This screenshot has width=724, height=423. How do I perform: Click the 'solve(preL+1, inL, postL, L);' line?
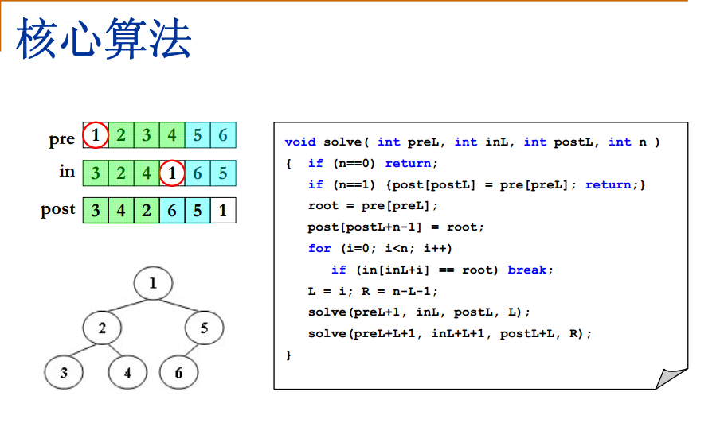419,312
